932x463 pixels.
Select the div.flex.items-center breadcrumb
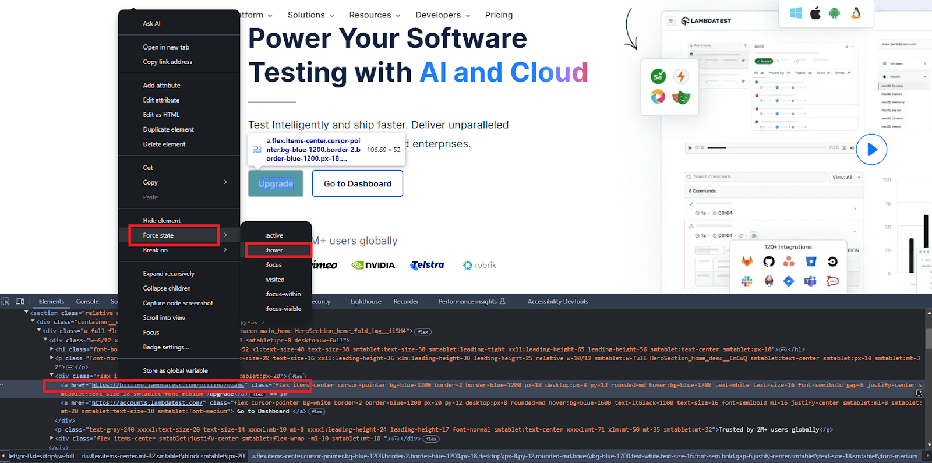pos(163,456)
